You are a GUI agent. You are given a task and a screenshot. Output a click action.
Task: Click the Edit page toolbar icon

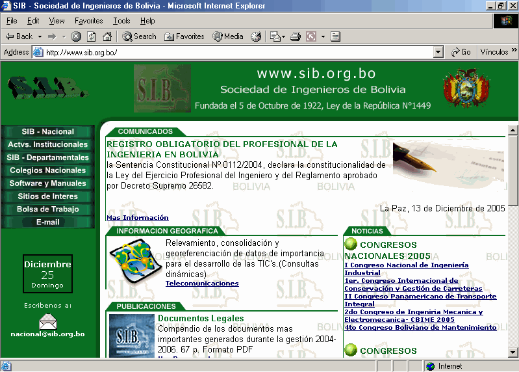pos(311,36)
